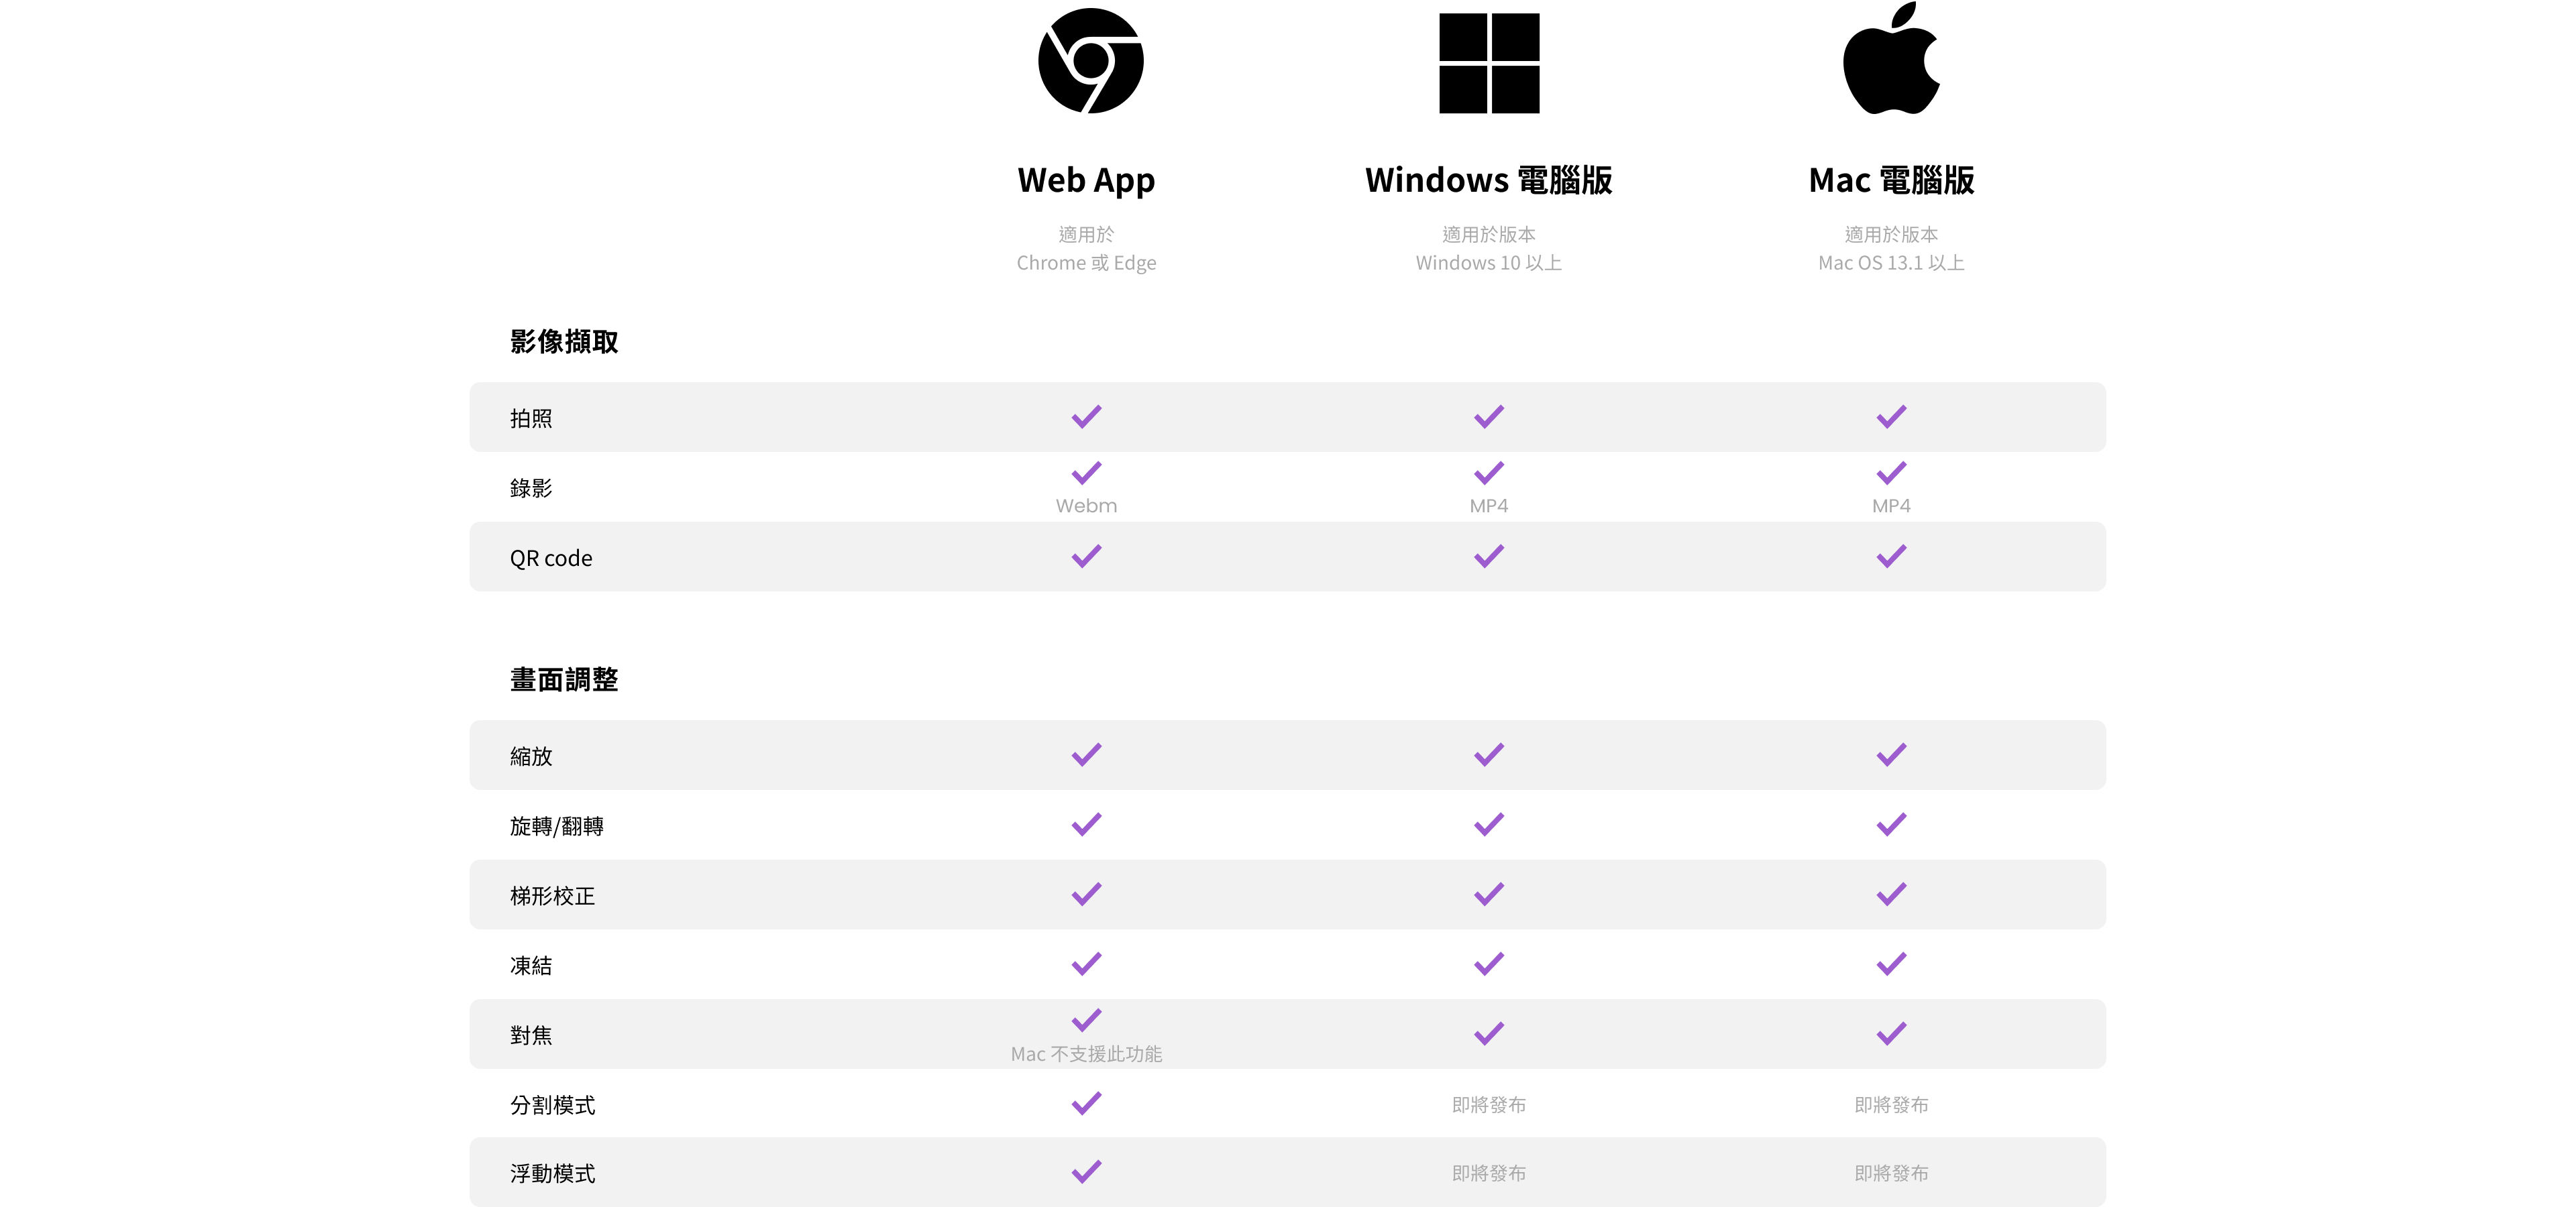The width and height of the screenshot is (2576, 1207).
Task: Click the Windows logo icon
Action: click(1489, 63)
